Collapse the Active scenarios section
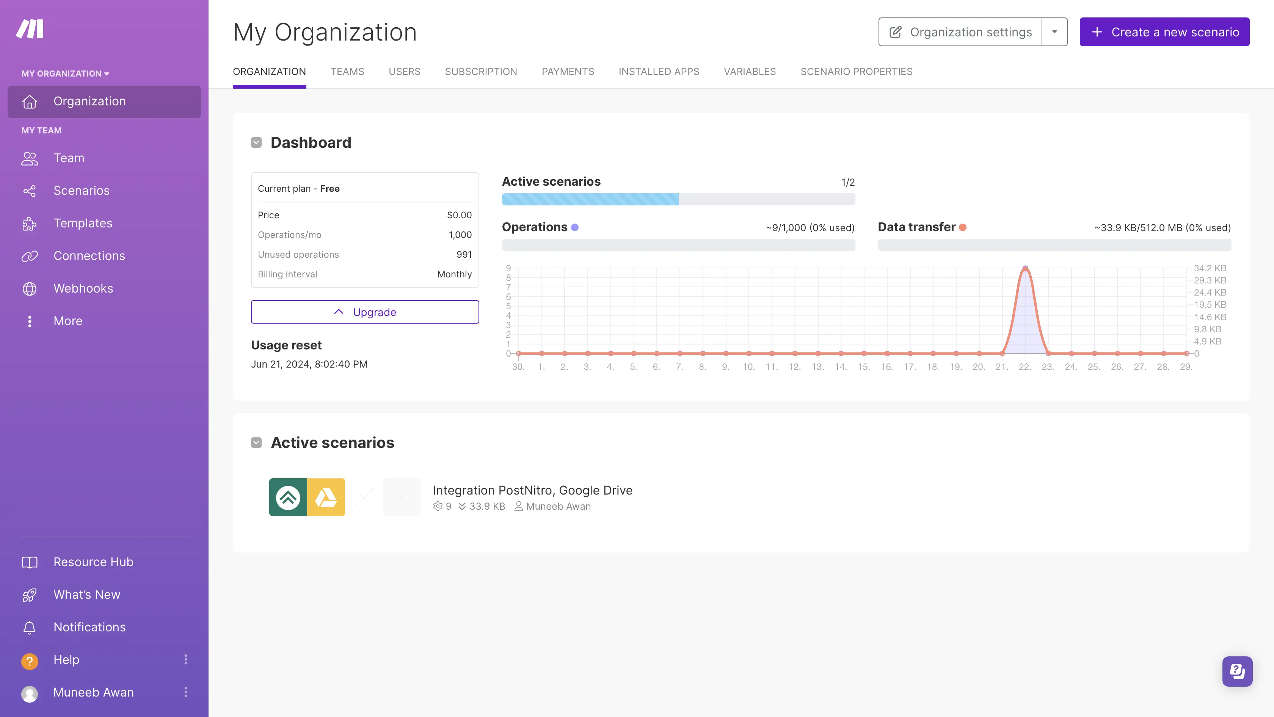This screenshot has width=1274, height=717. (256, 442)
